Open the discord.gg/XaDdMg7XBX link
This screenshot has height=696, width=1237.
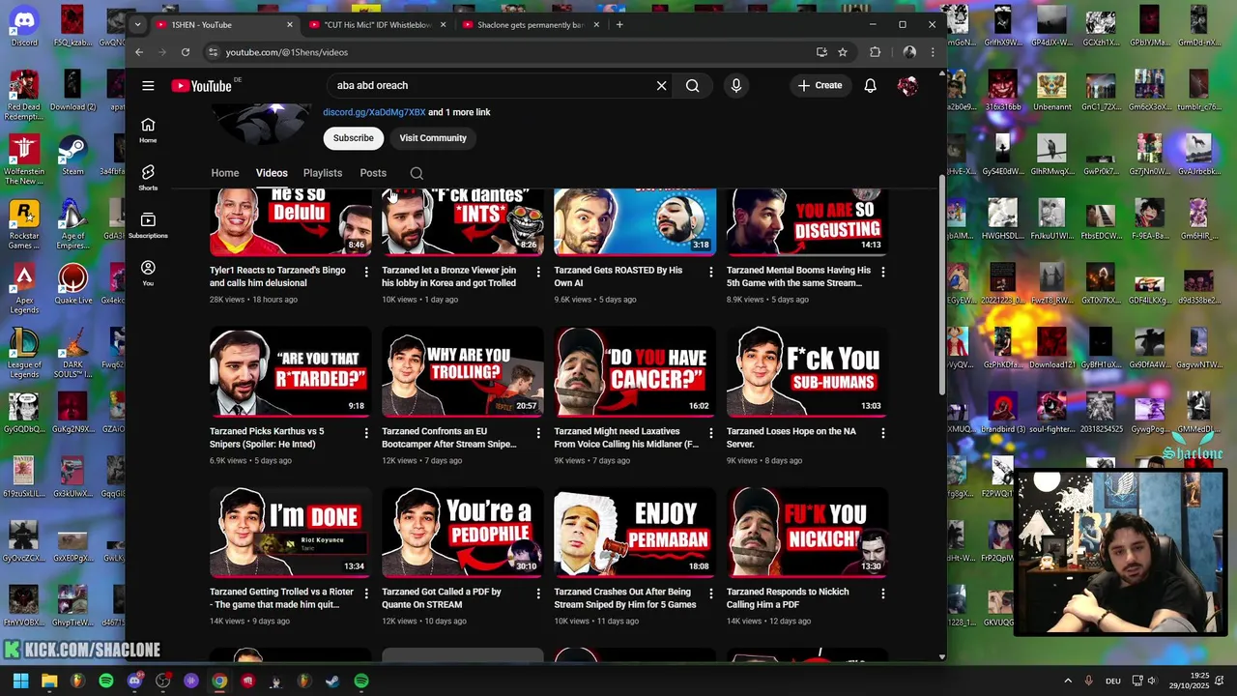[x=374, y=112]
